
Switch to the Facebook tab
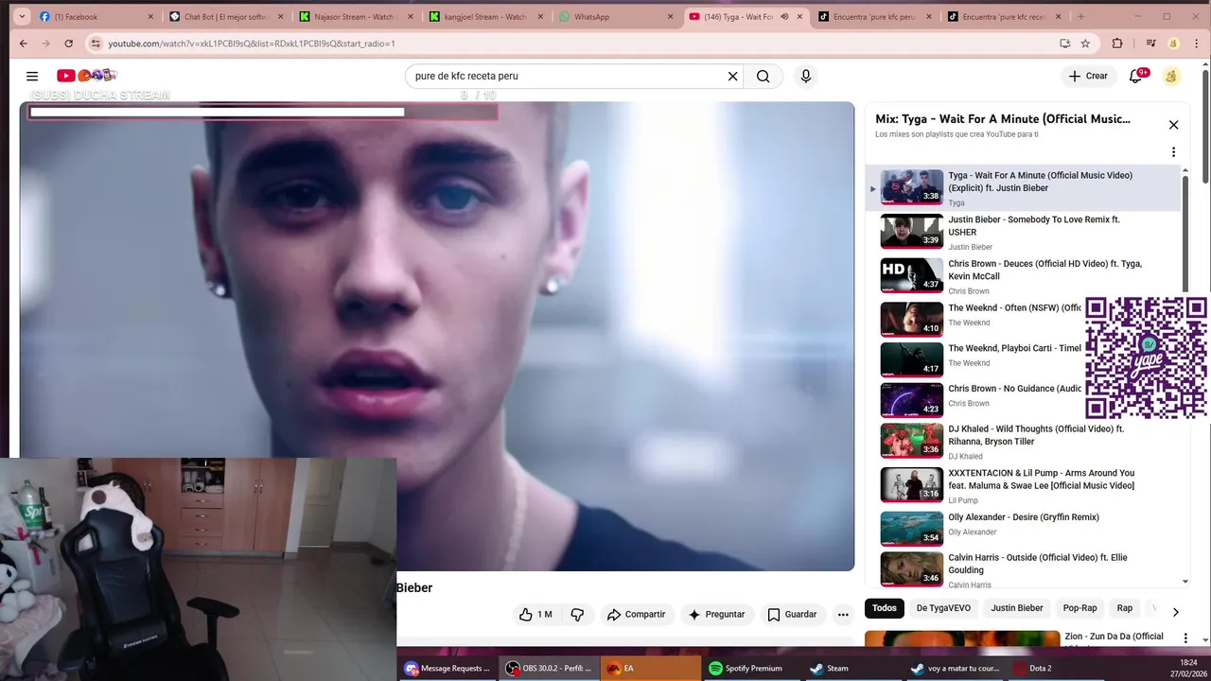[x=95, y=16]
